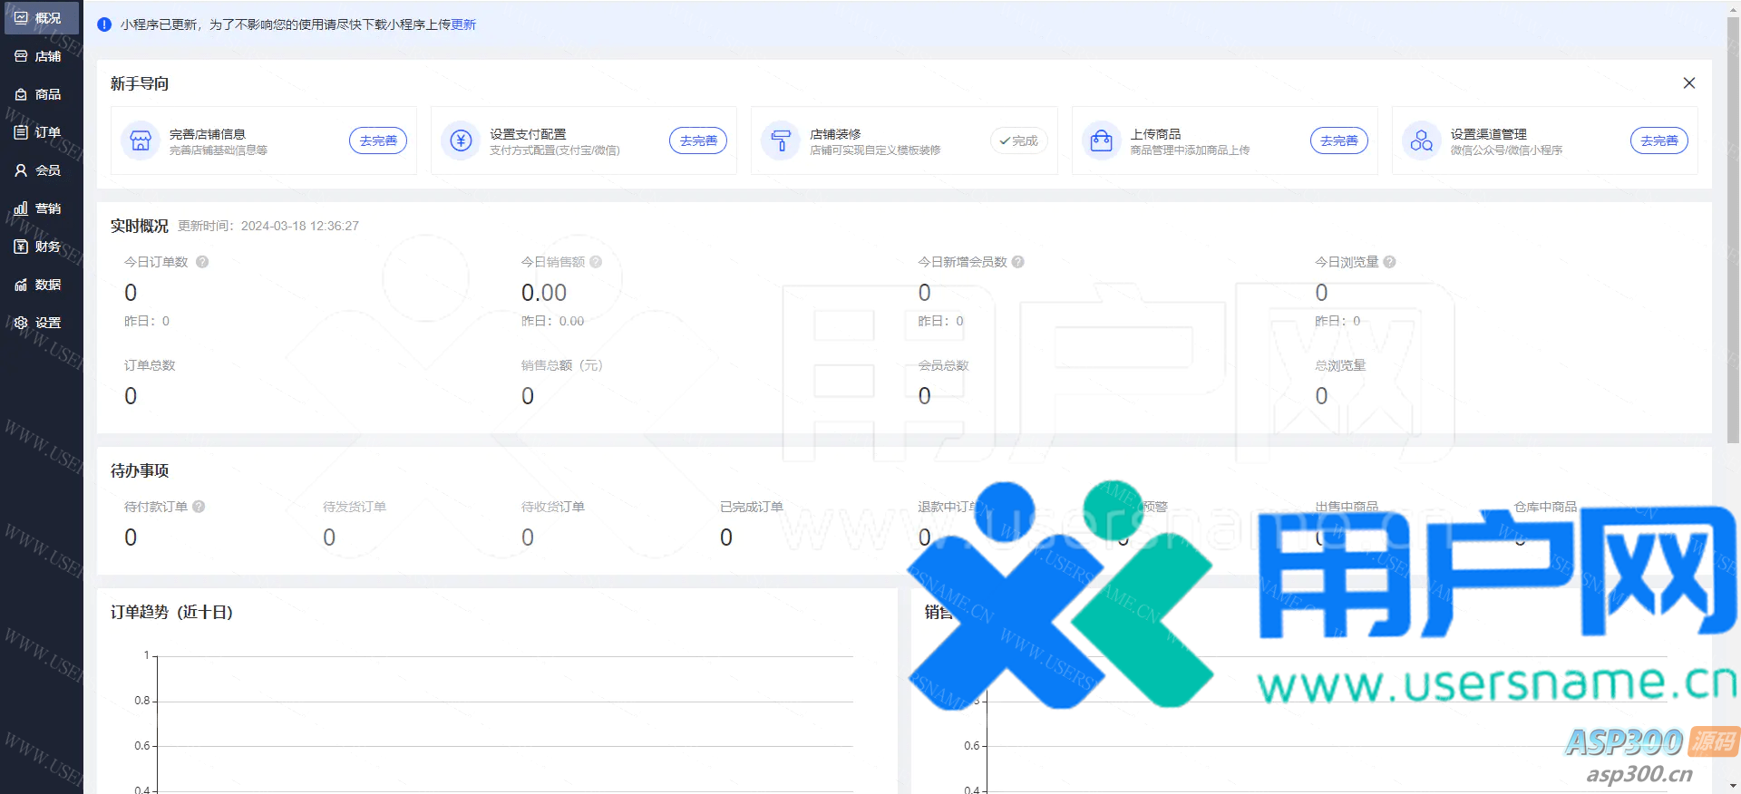Click the 更新 link in the notice
The height and width of the screenshot is (794, 1741).
point(463,24)
